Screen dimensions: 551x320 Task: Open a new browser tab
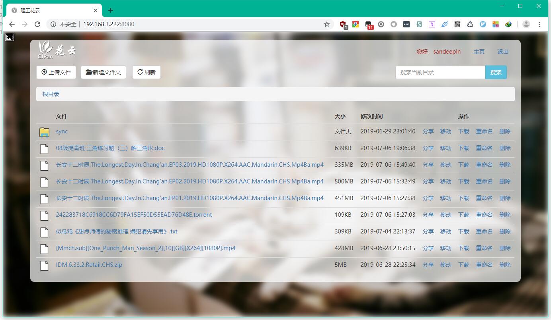click(x=111, y=10)
